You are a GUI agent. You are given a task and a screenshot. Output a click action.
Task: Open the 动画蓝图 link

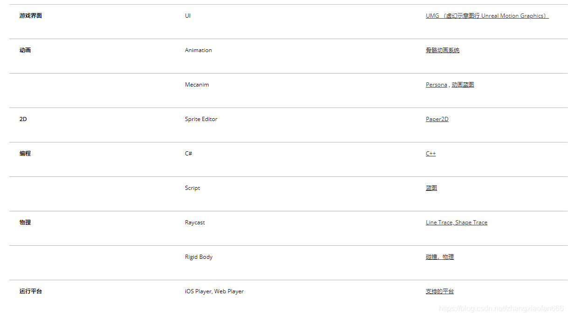coord(463,85)
